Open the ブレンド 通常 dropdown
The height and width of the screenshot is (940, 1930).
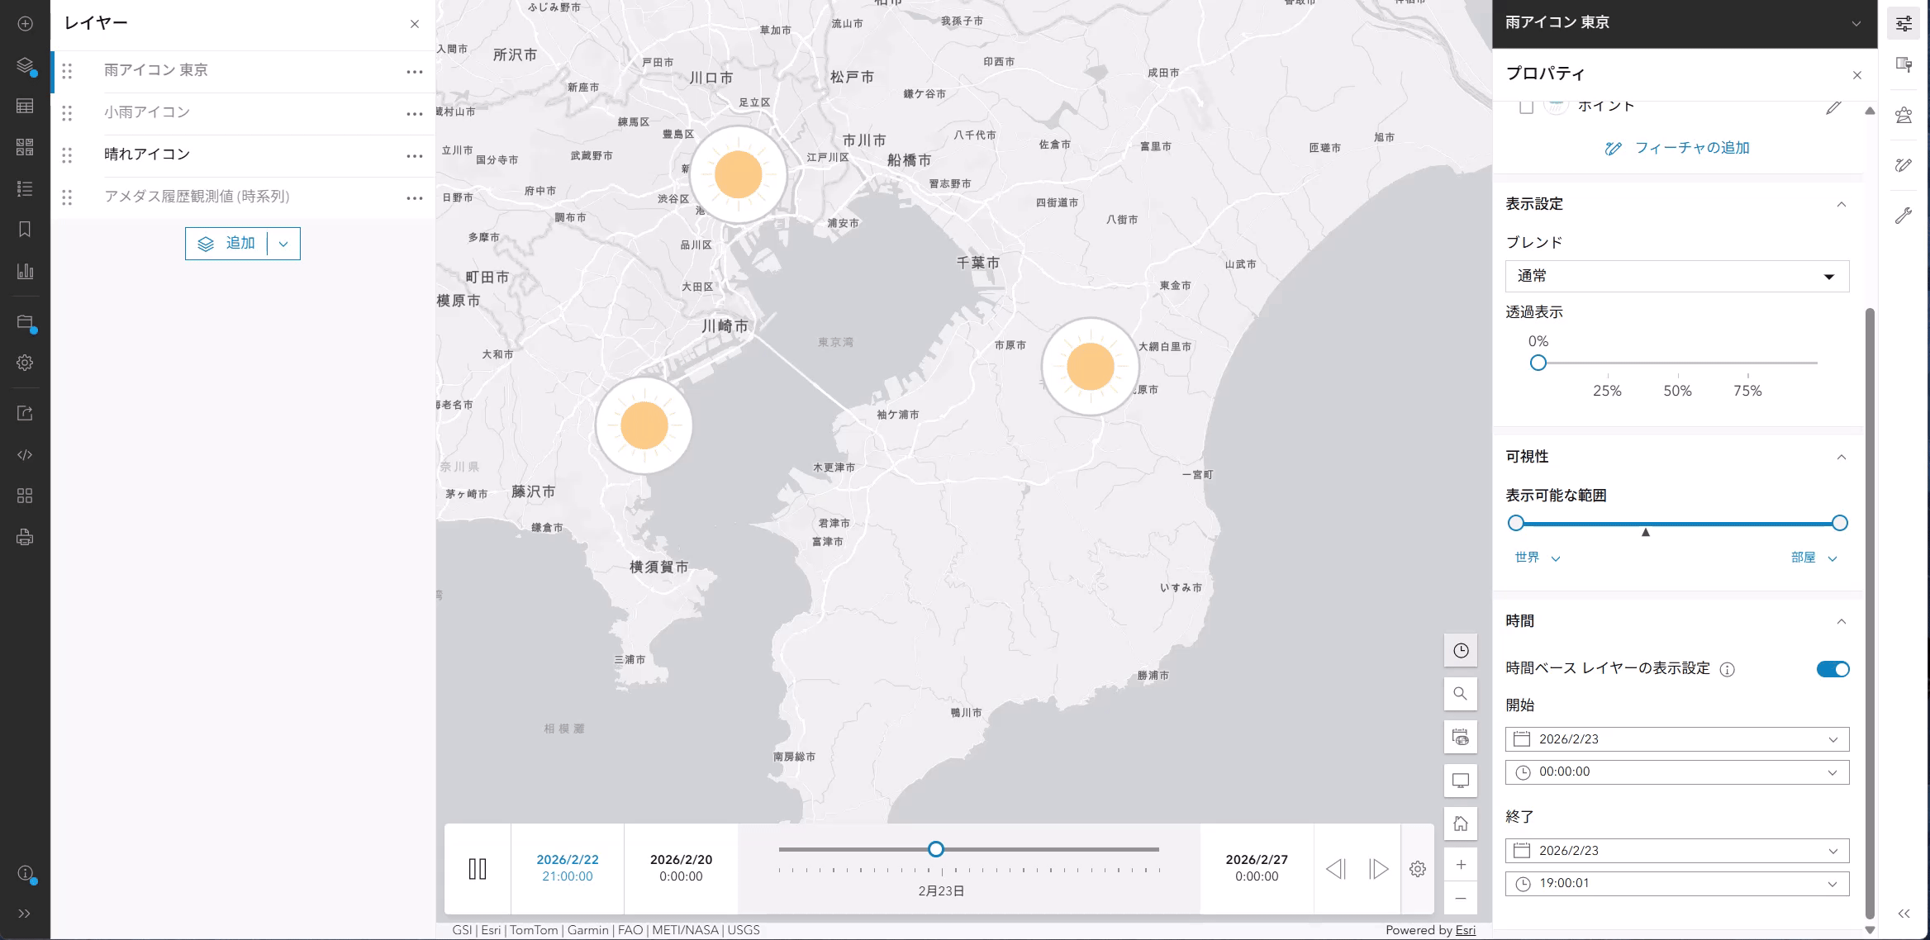click(1676, 277)
